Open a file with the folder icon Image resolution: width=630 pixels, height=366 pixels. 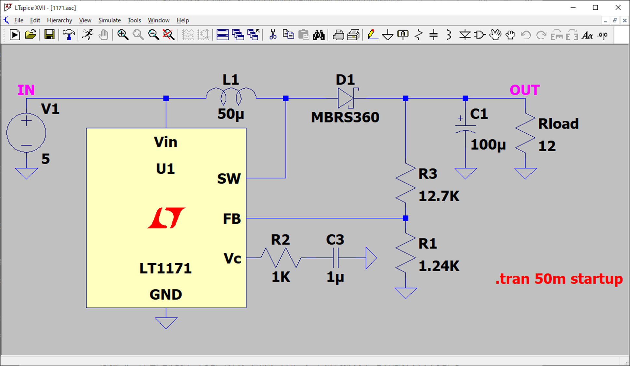tap(31, 34)
